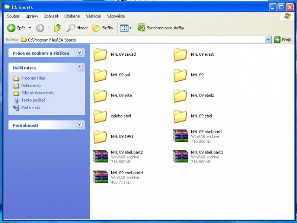Click the folder name zaloha ebel
297x223 pixels.
click(x=121, y=116)
